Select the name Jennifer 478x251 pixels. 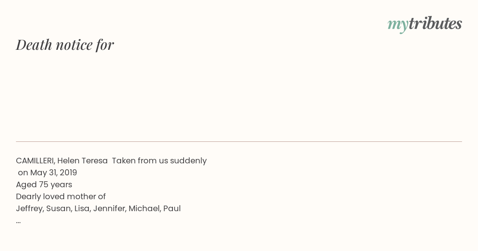click(x=110, y=209)
